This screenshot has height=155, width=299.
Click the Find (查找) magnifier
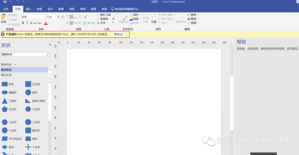pyautogui.click(x=189, y=15)
